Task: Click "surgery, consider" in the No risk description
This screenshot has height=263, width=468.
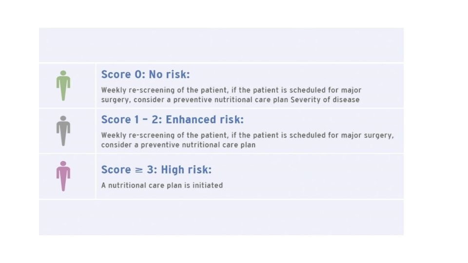Action: (131, 100)
